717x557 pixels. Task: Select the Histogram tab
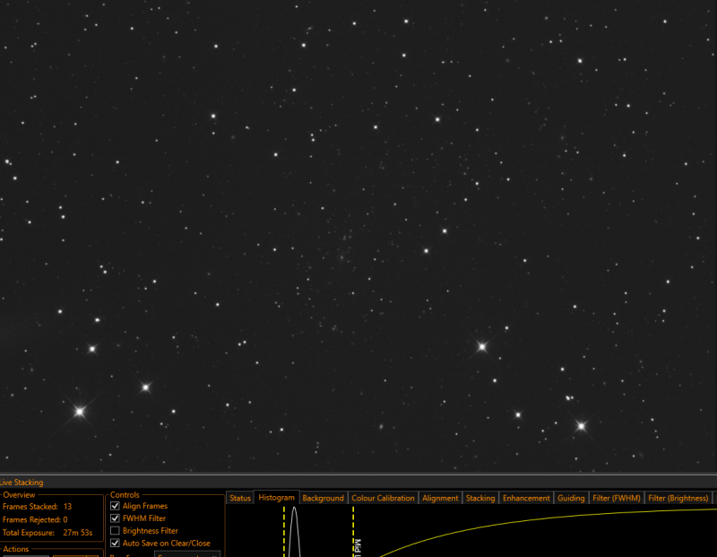point(277,498)
